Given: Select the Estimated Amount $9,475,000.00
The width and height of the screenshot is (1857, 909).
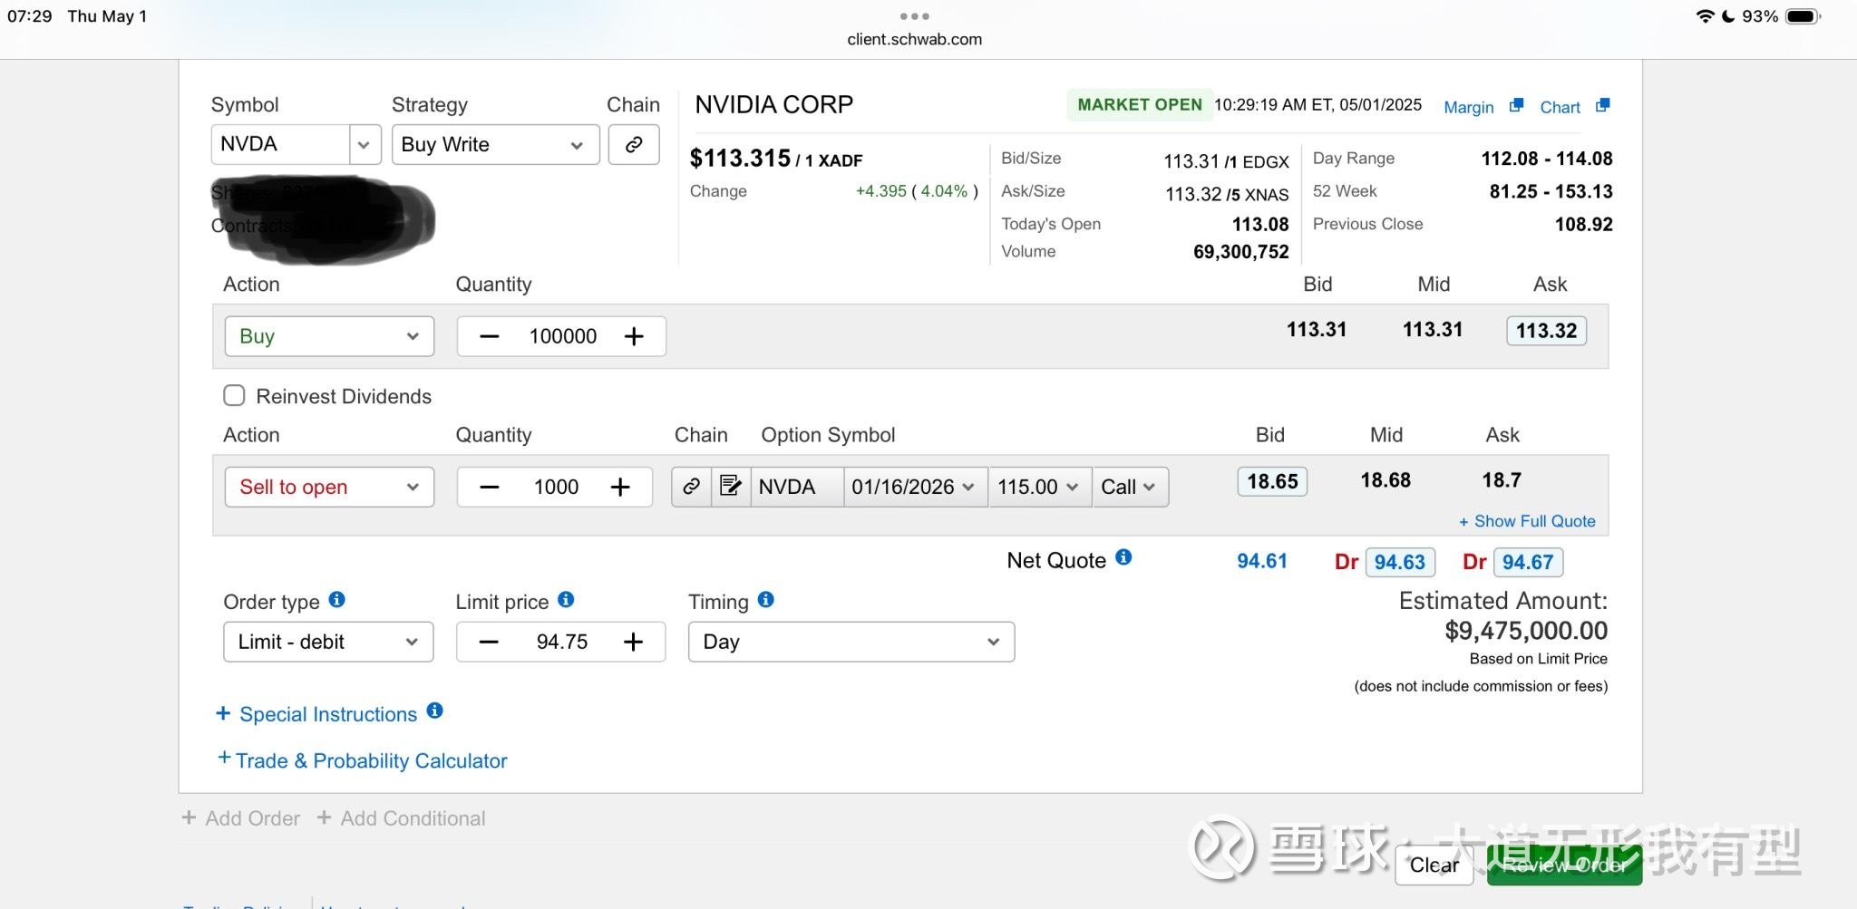Looking at the screenshot, I should (x=1526, y=631).
